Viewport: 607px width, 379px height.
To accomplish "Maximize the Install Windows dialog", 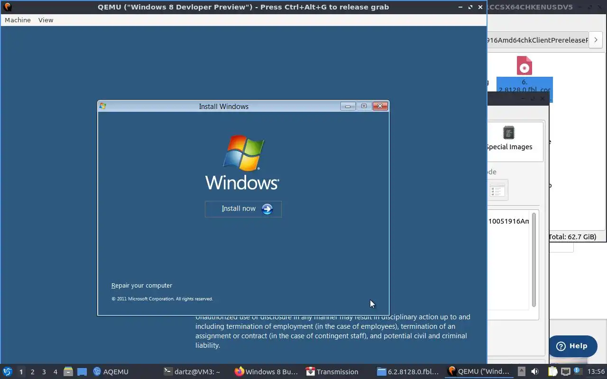I will 364,106.
